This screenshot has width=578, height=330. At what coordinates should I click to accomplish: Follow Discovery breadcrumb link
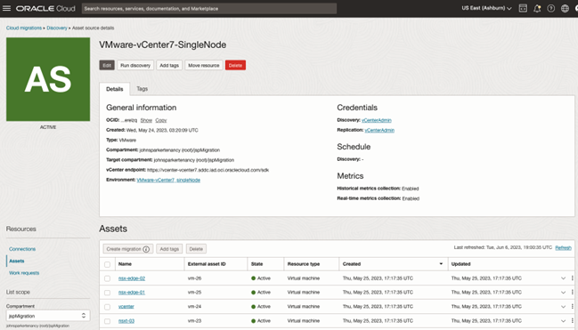[57, 28]
